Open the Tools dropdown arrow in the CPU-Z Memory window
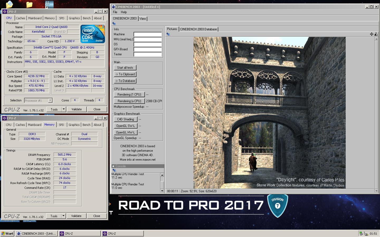Viewport: 380px width, 237px height. [x=63, y=216]
